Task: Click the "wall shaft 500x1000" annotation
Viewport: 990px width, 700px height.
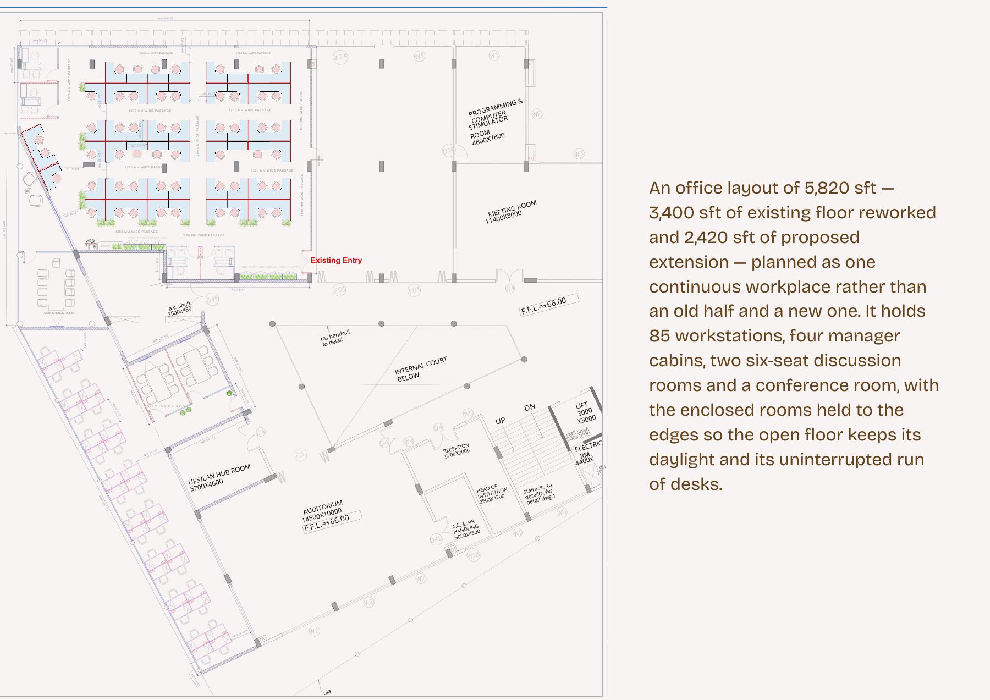Action: (x=577, y=434)
